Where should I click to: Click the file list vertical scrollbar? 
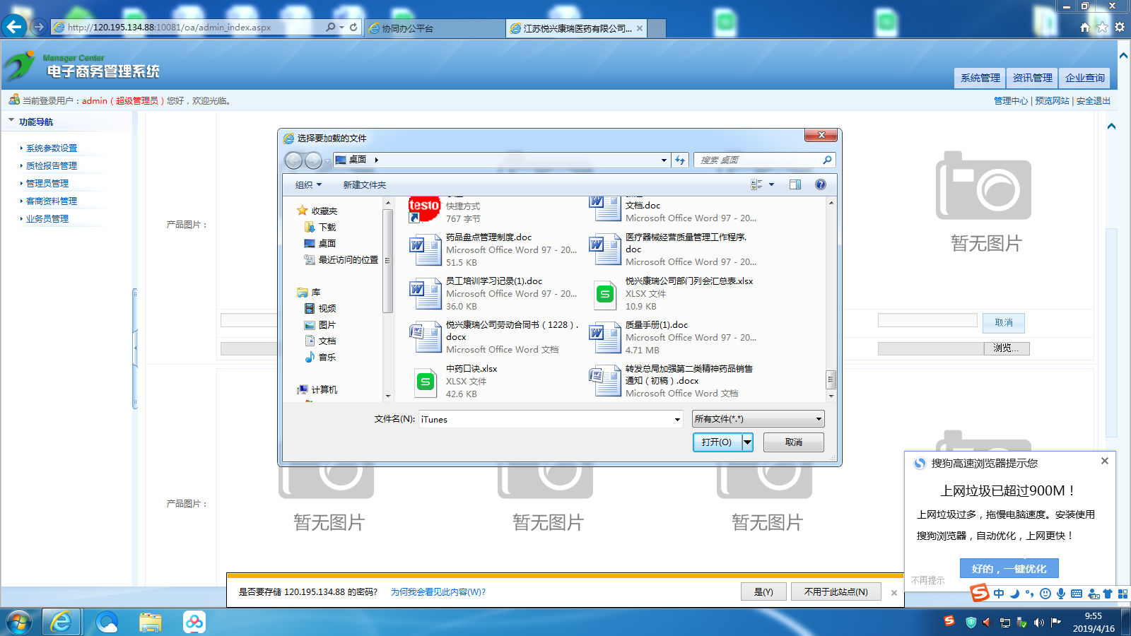[x=831, y=297]
